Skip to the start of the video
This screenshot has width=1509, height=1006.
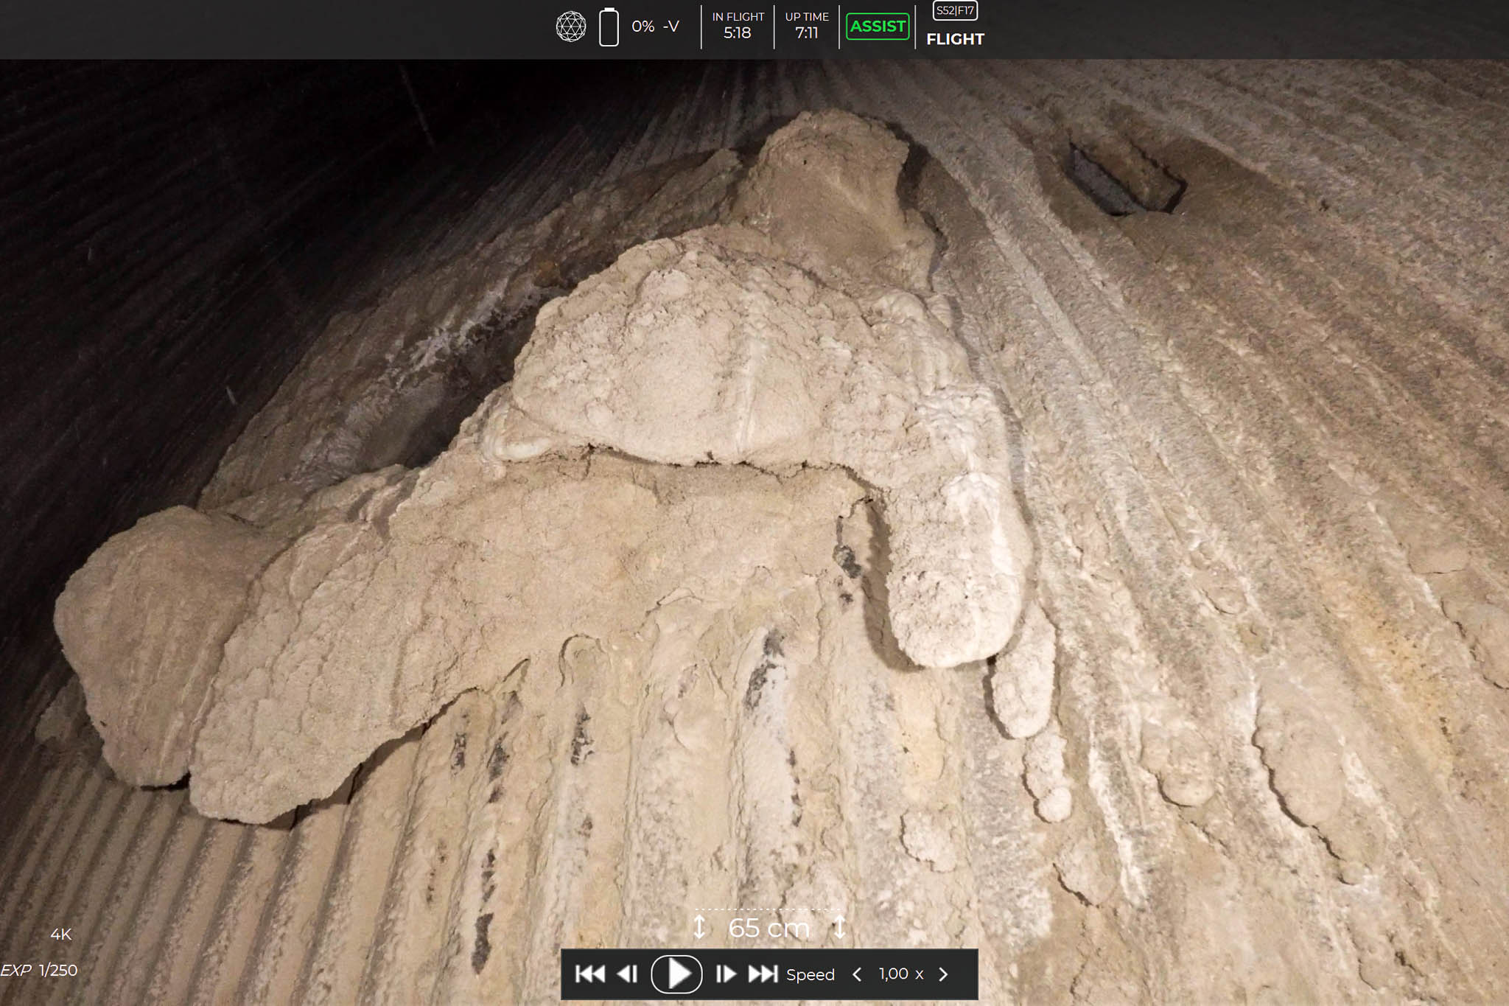point(589,974)
